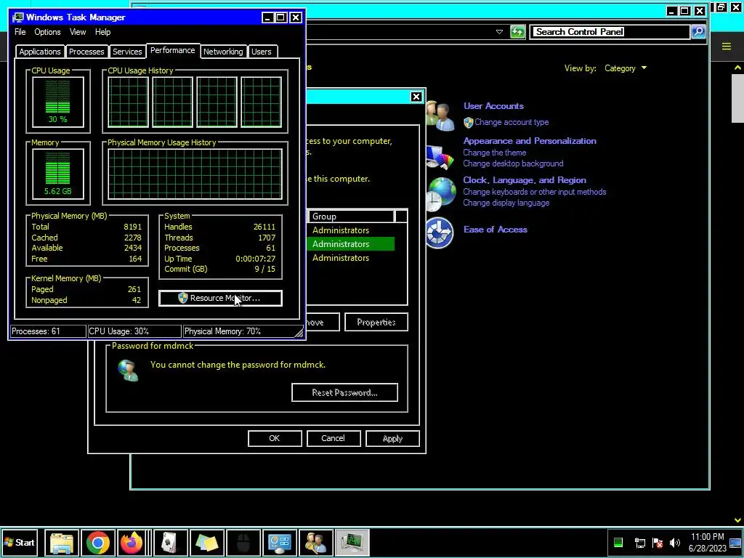
Task: Open the File menu in Task Manager
Action: tap(20, 32)
